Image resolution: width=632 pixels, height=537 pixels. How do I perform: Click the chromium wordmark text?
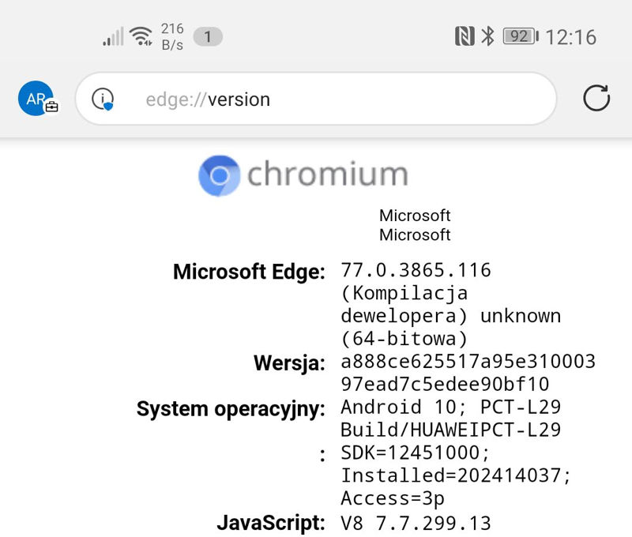(327, 174)
